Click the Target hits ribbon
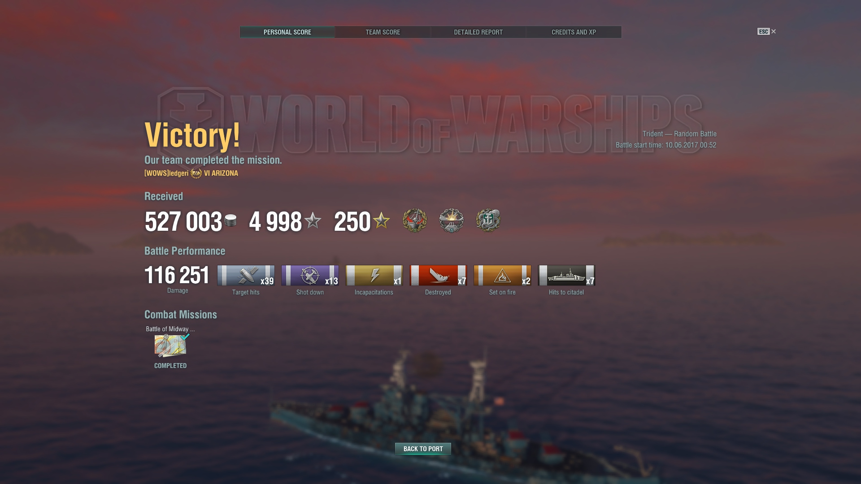Screen dimensions: 861x484 [246, 276]
